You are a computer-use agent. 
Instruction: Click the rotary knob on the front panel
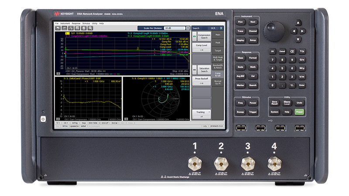click(274, 31)
